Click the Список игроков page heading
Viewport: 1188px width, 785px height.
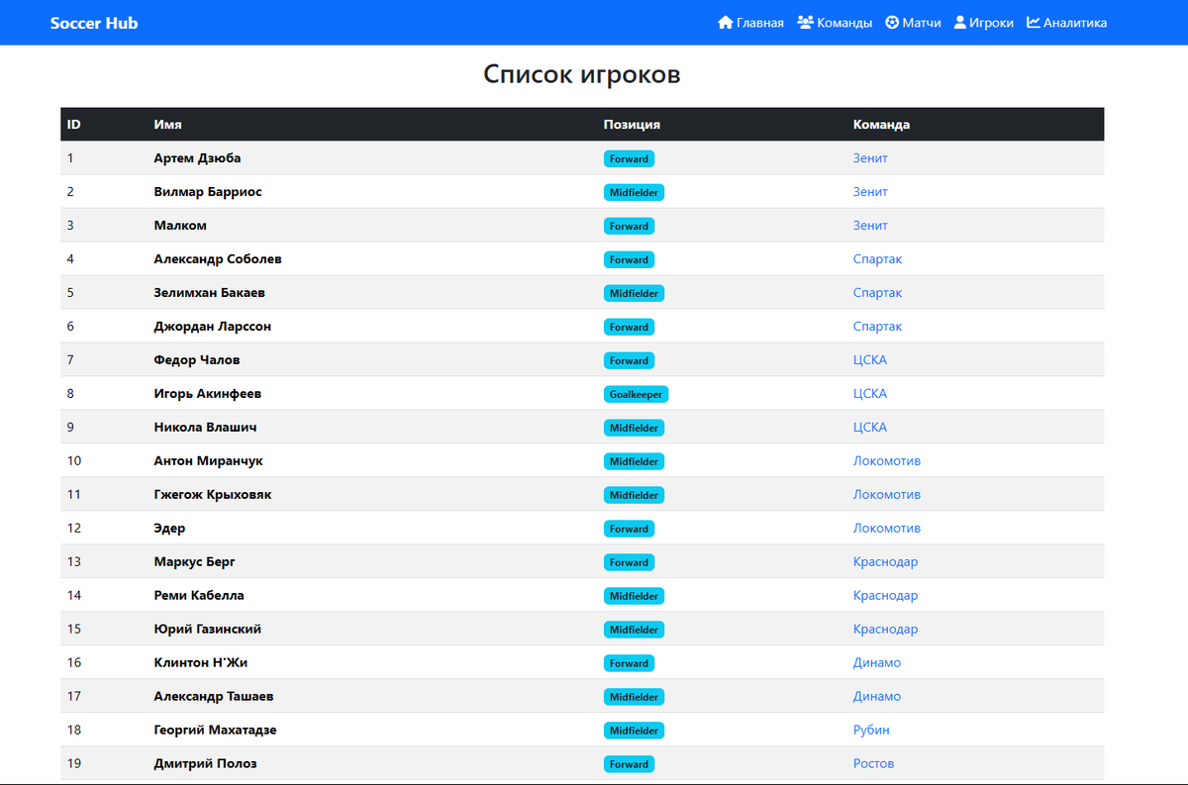tap(582, 74)
